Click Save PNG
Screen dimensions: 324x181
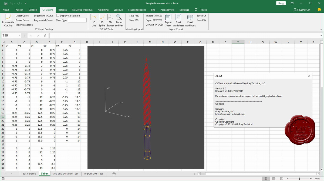(x=134, y=16)
